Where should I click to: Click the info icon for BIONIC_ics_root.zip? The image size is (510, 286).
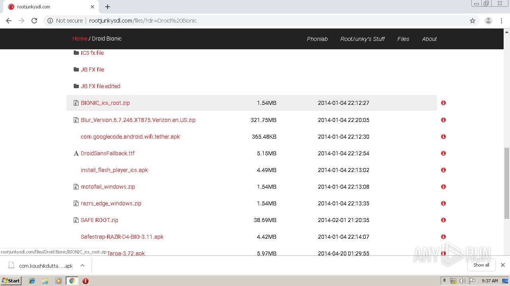click(x=443, y=103)
